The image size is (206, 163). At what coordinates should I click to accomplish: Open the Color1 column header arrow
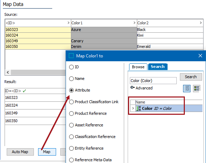[134, 23]
